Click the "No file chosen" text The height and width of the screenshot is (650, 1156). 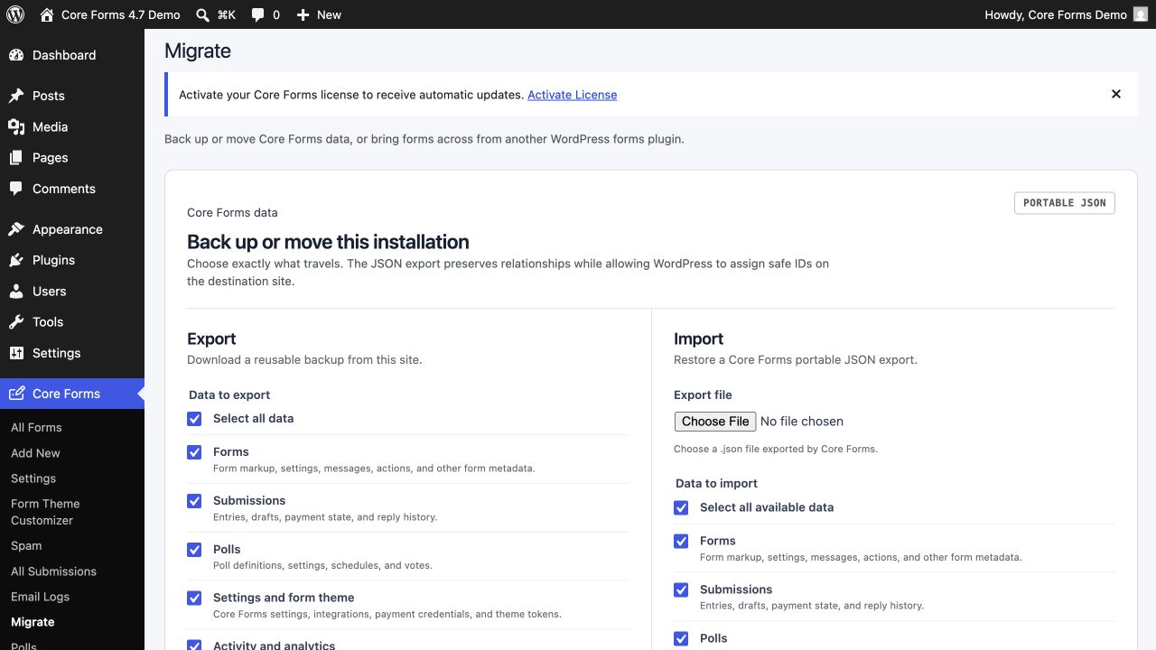tap(802, 422)
